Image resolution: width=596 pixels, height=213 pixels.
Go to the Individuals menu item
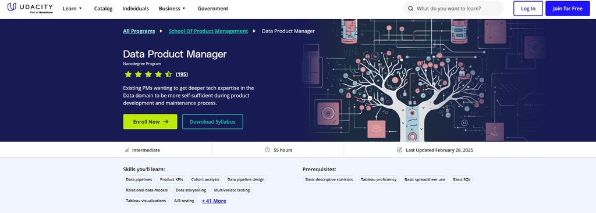[136, 8]
